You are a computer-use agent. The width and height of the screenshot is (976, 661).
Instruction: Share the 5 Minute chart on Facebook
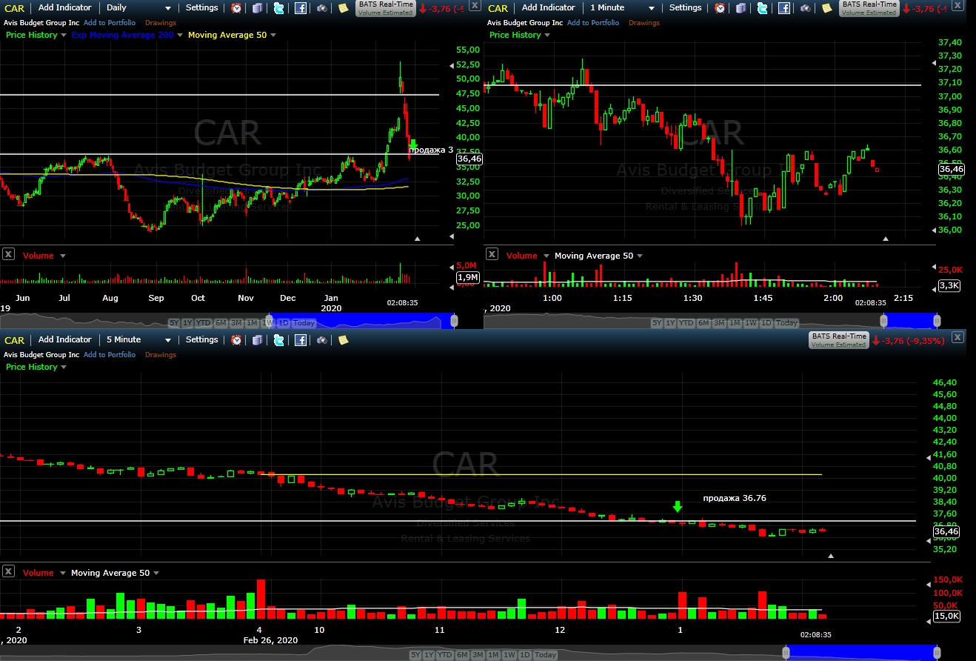(x=301, y=340)
